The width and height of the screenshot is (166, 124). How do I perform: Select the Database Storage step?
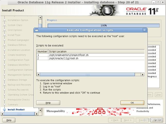coord(17,80)
